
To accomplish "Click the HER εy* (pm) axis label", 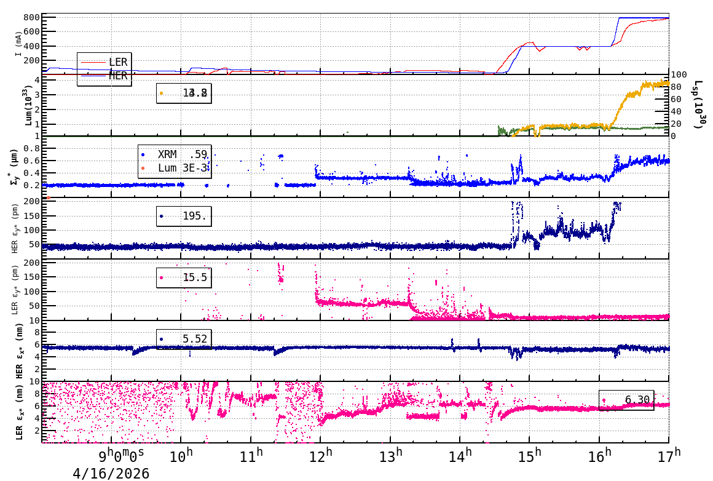I will pyautogui.click(x=15, y=228).
